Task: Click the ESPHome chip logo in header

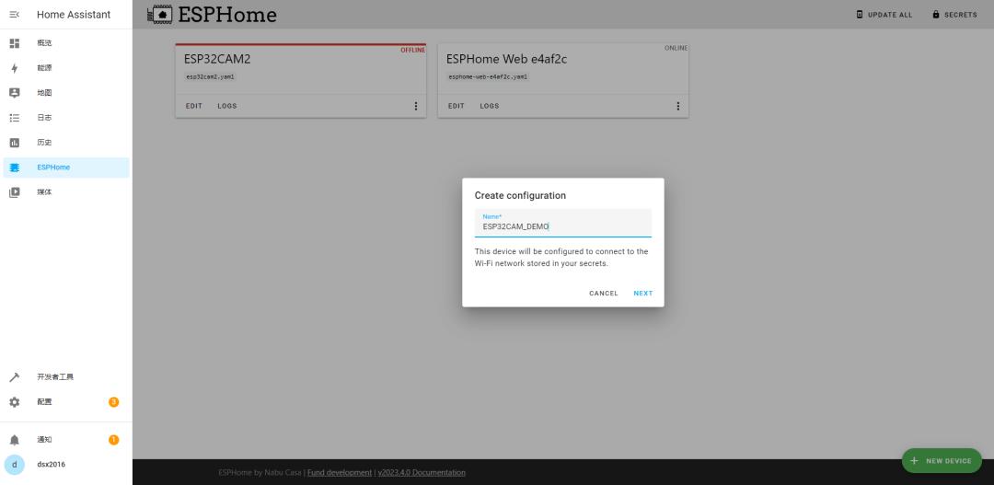Action: pyautogui.click(x=160, y=15)
